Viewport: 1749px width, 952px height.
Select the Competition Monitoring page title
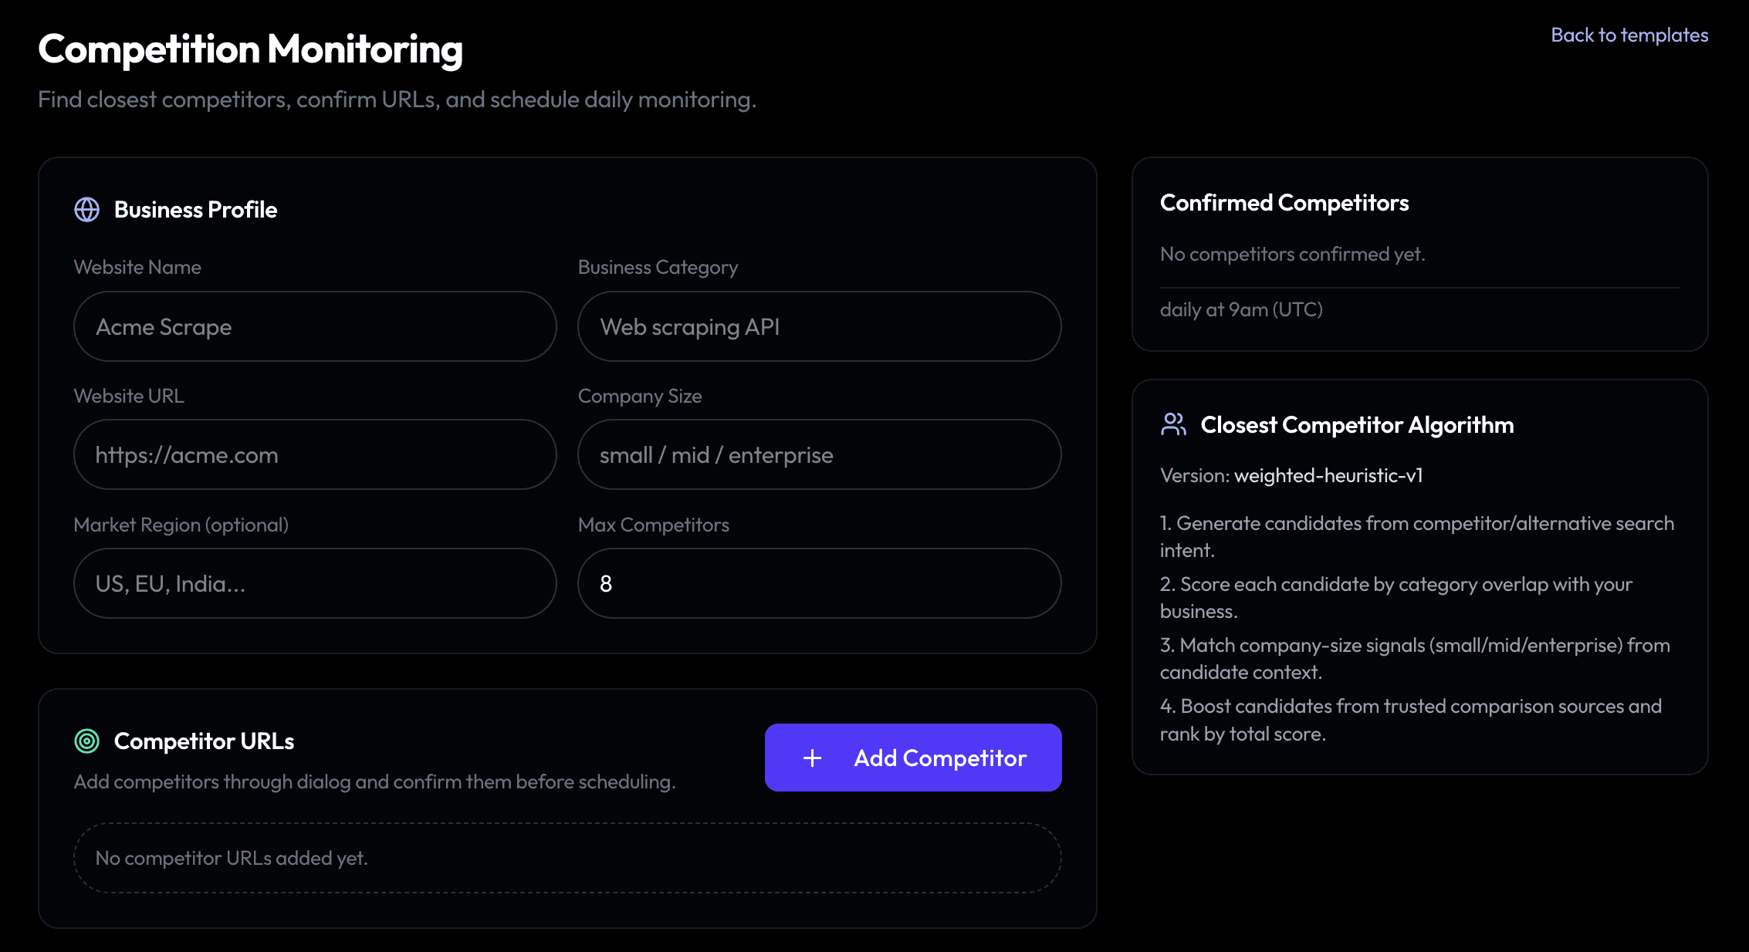[250, 49]
